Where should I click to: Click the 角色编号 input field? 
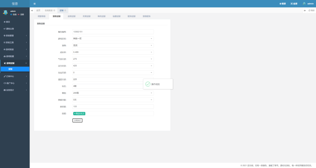[113, 32]
